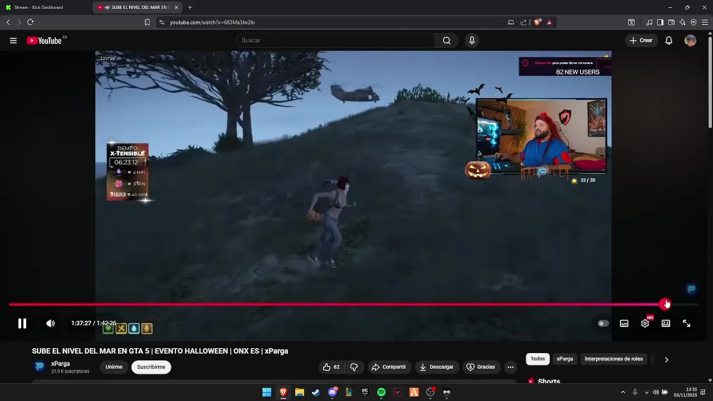Switch to Stream - Kick Dashboard tab

point(47,7)
